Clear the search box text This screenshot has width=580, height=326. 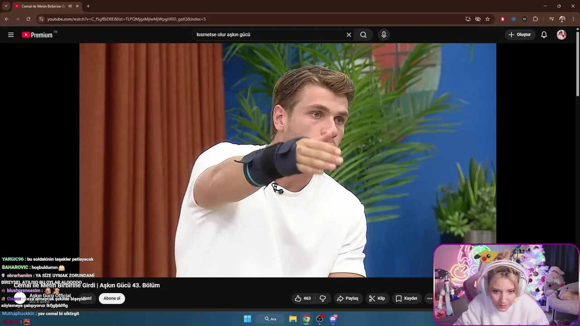[x=349, y=35]
